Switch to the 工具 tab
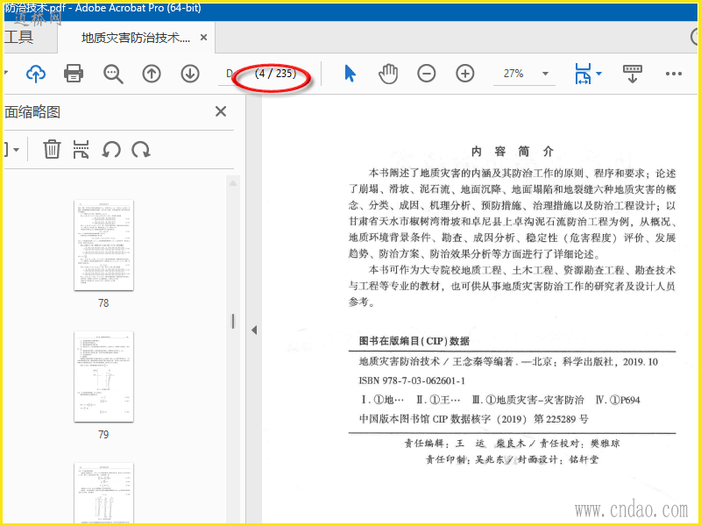 [x=18, y=37]
